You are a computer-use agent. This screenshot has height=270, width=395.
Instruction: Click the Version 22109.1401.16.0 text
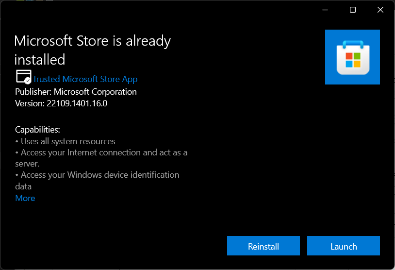pyautogui.click(x=61, y=103)
